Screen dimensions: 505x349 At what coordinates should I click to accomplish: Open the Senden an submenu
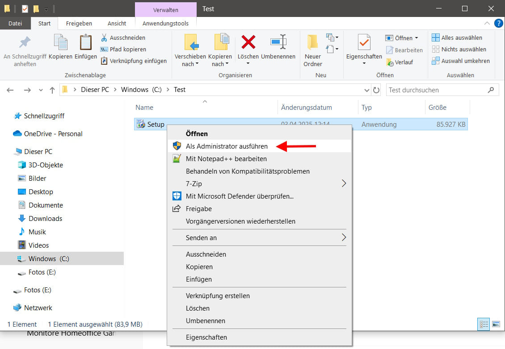pyautogui.click(x=259, y=237)
